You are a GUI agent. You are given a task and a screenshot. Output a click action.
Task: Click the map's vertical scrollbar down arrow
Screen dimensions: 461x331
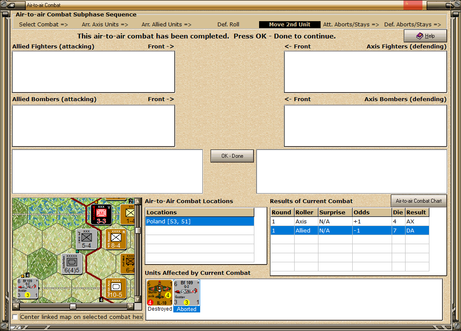pos(137,299)
